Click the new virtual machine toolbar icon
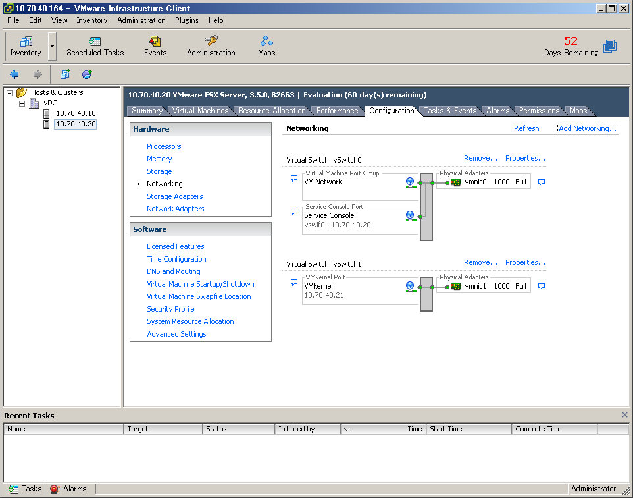Viewport: 633px width, 498px height. click(x=65, y=74)
